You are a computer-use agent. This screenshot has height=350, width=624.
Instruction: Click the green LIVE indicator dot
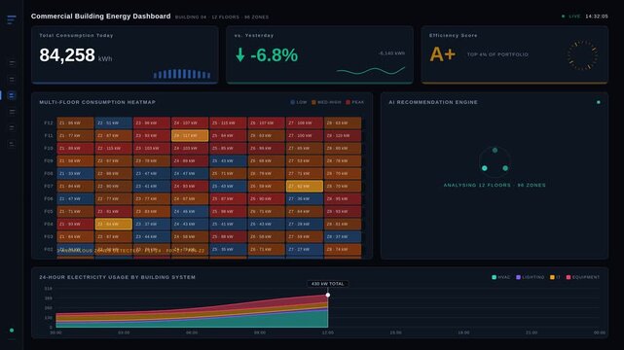click(563, 17)
